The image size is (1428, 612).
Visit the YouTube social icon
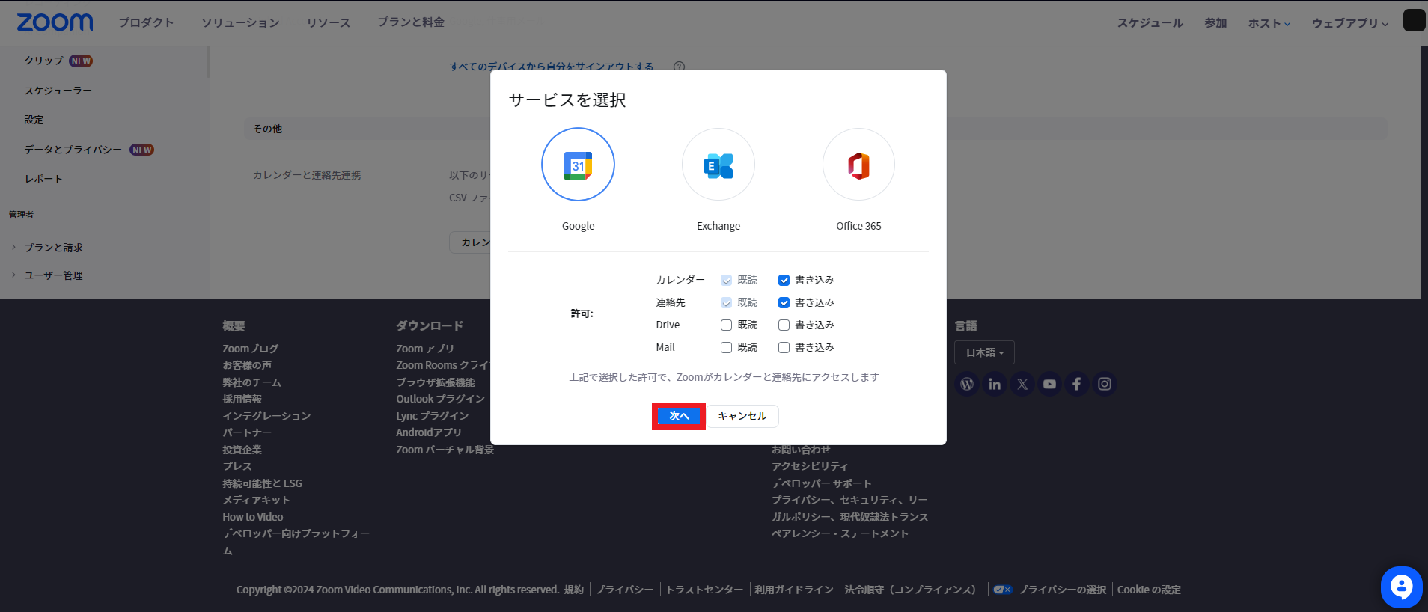1049,384
